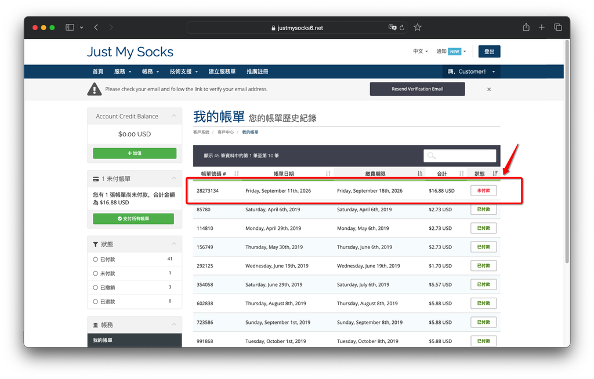Select 已撤銷 status radio filter
This screenshot has width=594, height=379.
click(96, 288)
